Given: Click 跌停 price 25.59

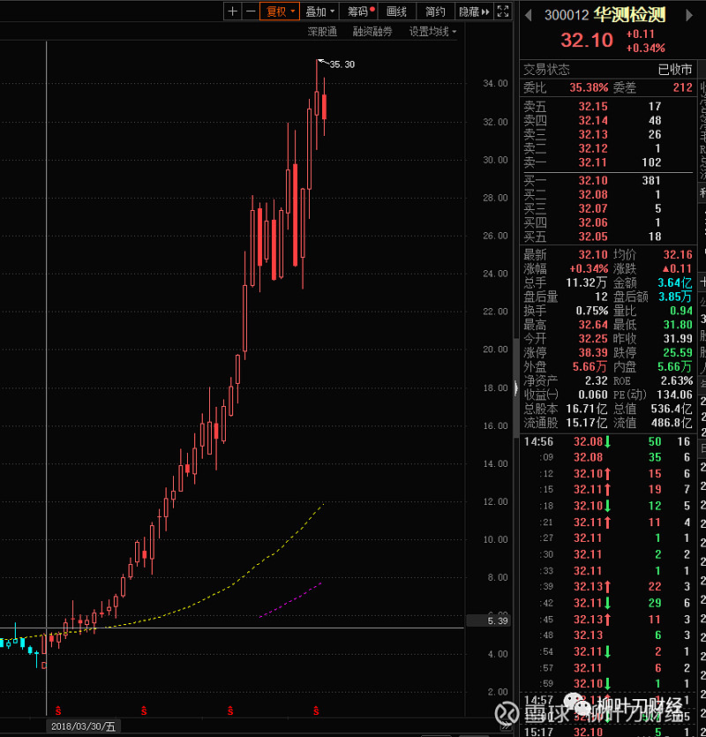Looking at the screenshot, I should (x=678, y=352).
